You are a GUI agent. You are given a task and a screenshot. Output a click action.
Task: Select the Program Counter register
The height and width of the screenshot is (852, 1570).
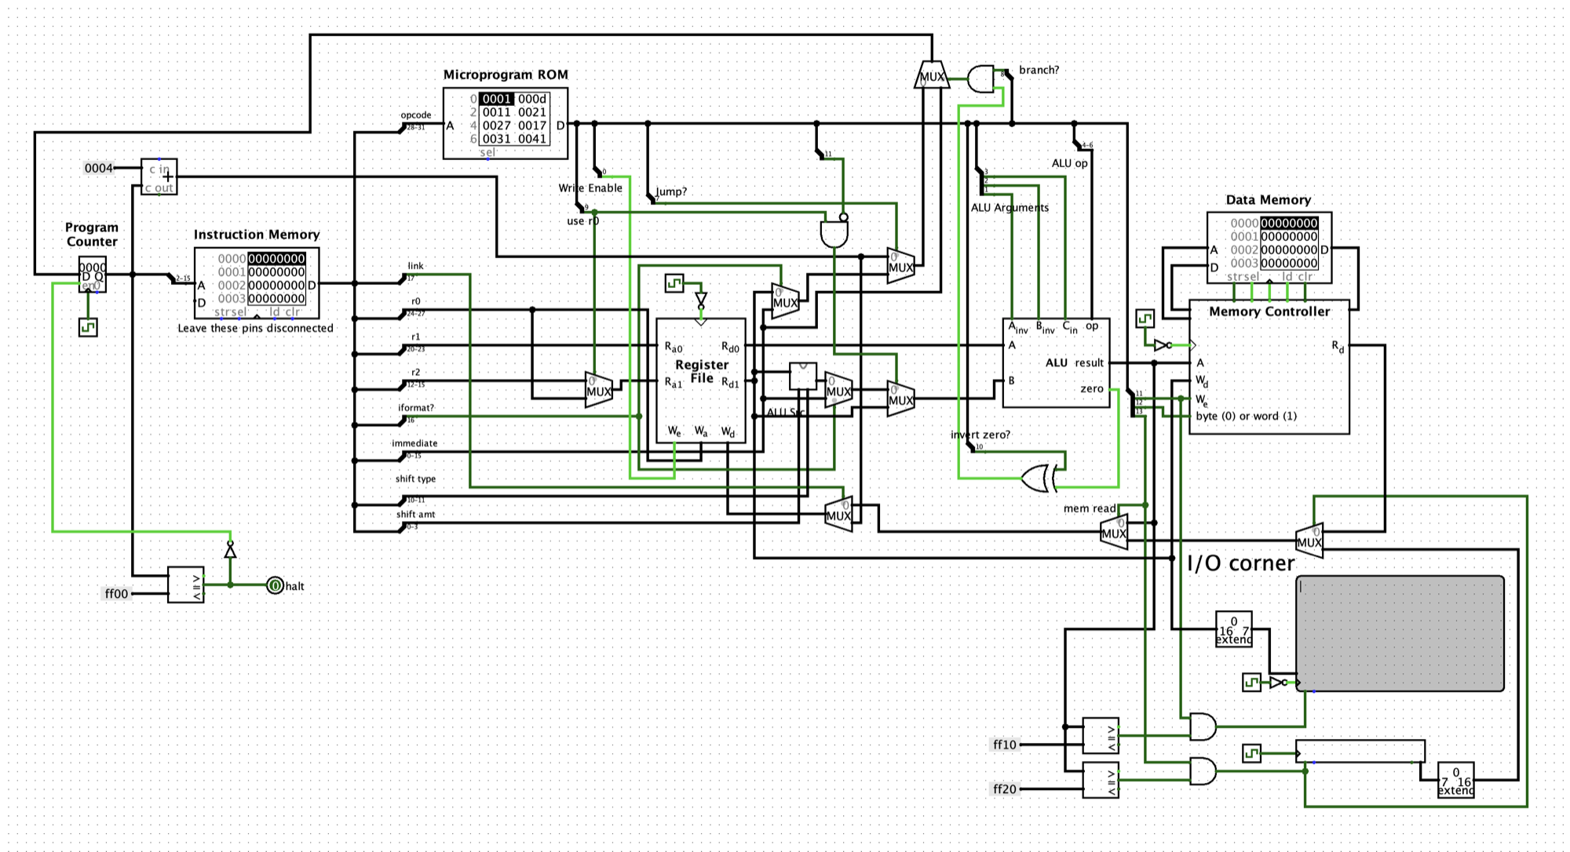pyautogui.click(x=93, y=275)
